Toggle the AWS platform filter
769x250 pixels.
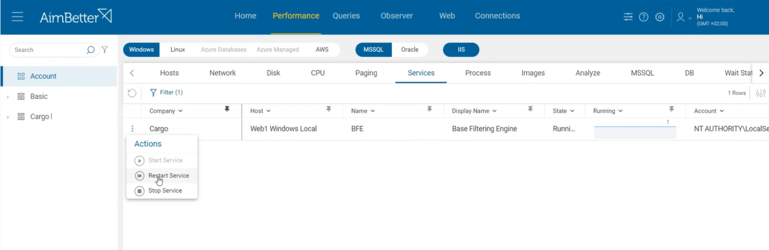322,50
